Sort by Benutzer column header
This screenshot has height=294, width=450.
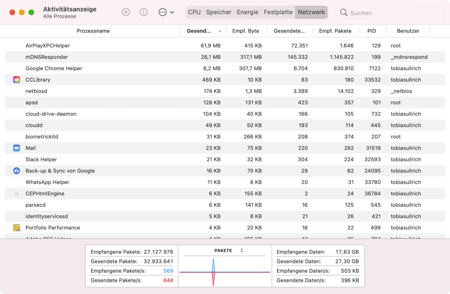[408, 31]
